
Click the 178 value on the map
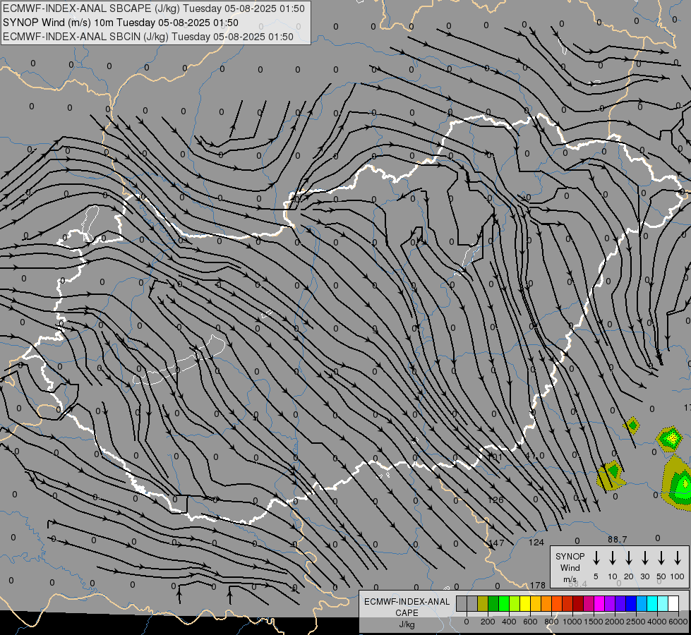pyautogui.click(x=538, y=585)
